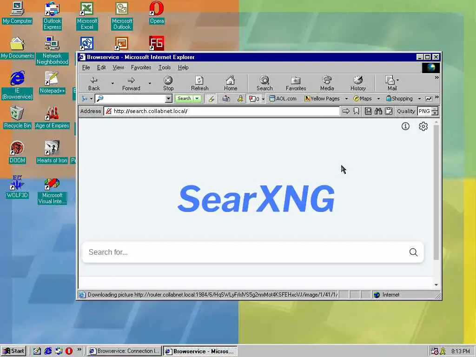Open the Favorites menu
Screen dimensions: 476x357
(x=141, y=67)
